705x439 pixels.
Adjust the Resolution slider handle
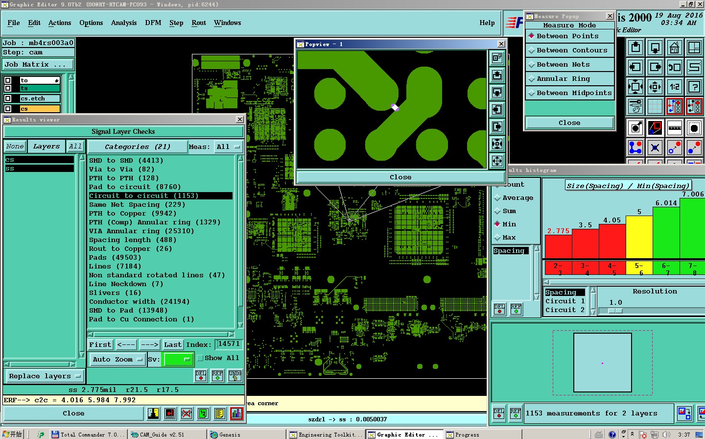pyautogui.click(x=615, y=311)
